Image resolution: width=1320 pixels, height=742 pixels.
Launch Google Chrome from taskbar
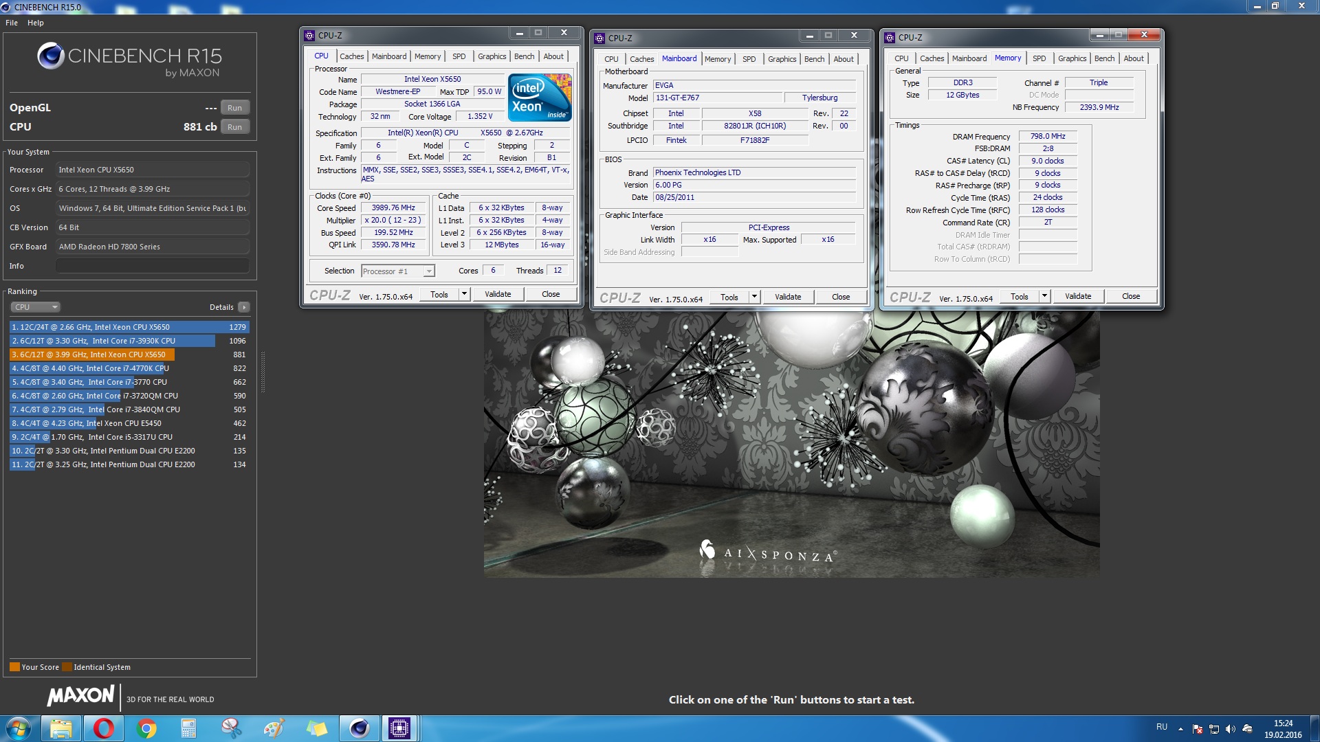coord(146,728)
